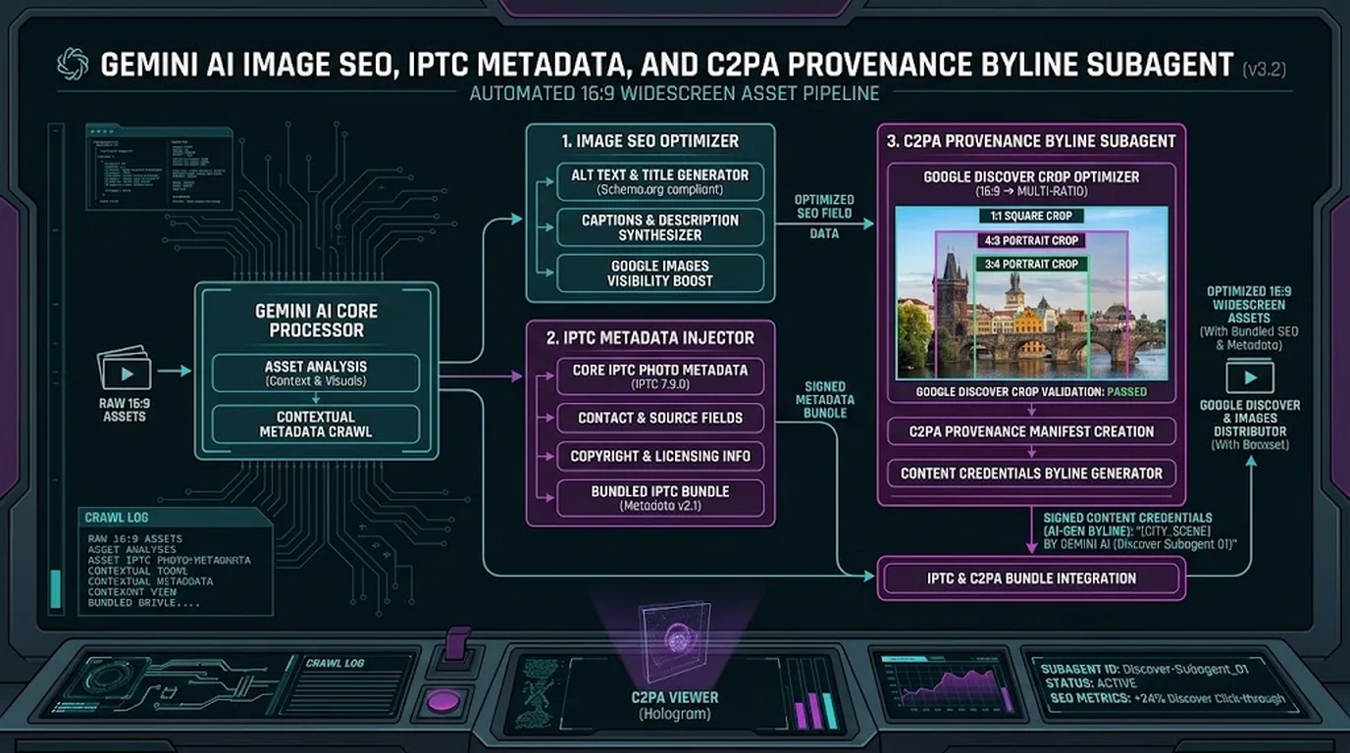
Task: Click the swirl logo beside the title
Action: [x=75, y=65]
